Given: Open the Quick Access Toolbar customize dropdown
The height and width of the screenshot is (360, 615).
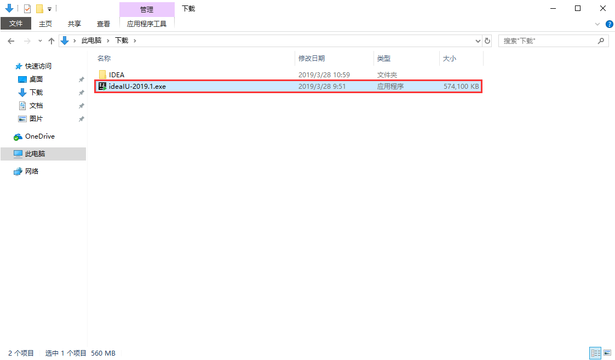Looking at the screenshot, I should (49, 9).
